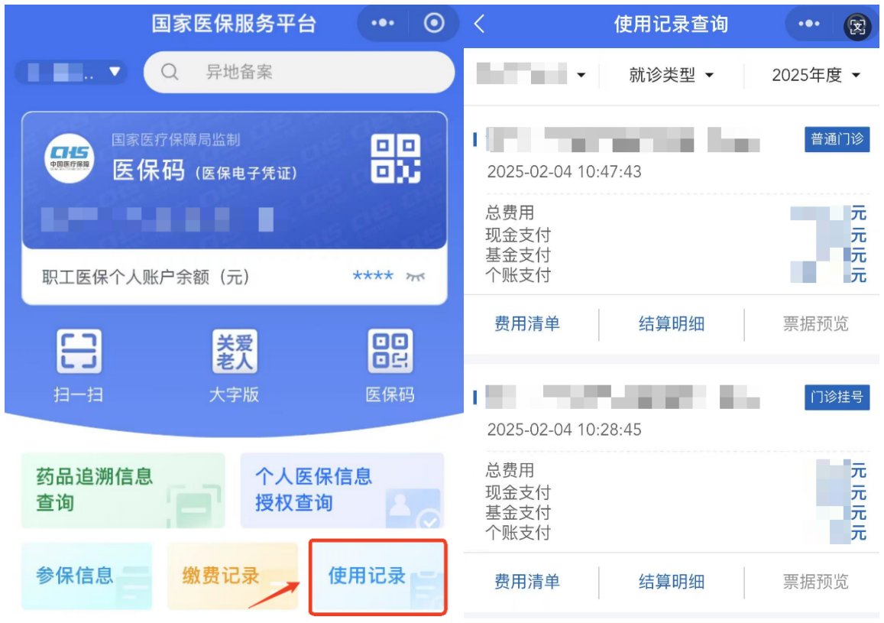Open the three-dots menu on 国家医保服务平台
The image size is (884, 623).
point(383,23)
